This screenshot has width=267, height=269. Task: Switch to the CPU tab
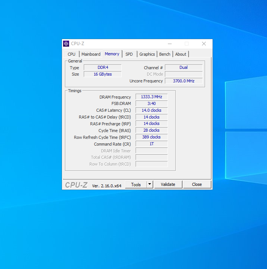pos(71,54)
